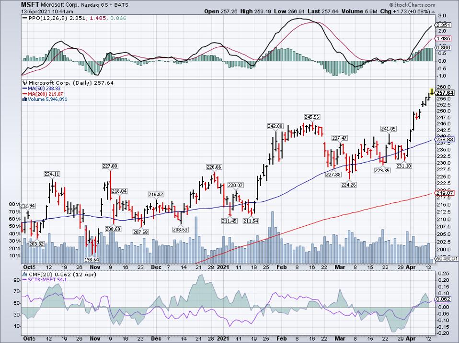Click the MA(200) 219.07 legend text

45,94
